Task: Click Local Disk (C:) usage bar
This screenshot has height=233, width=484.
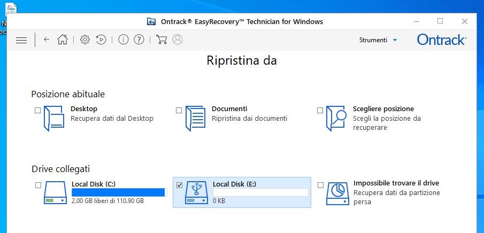Action: [x=119, y=192]
